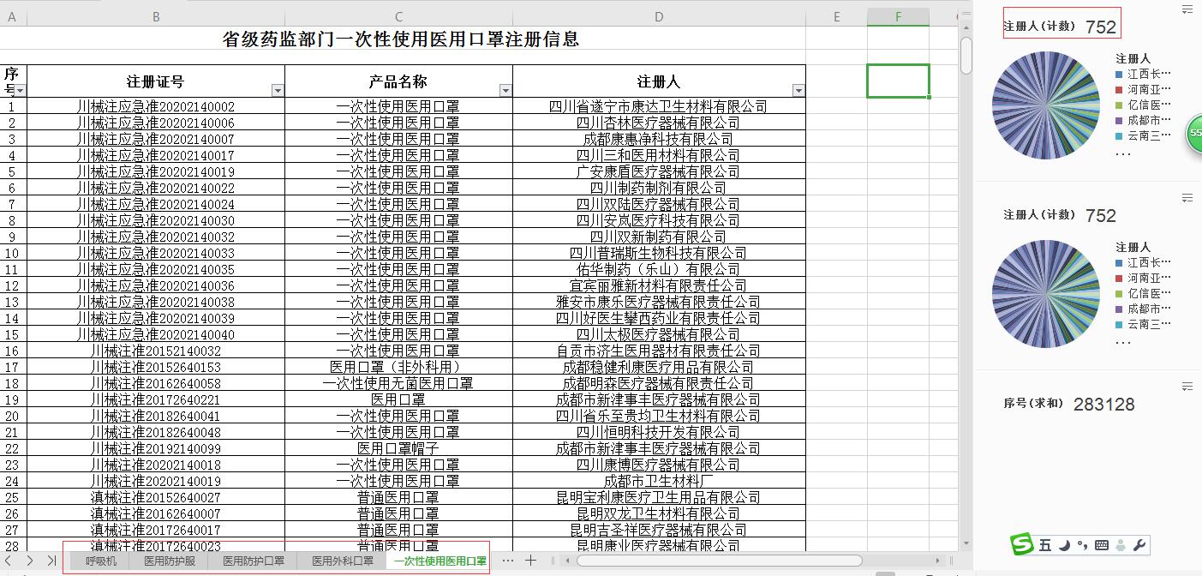Open the 注册证号 column filter dropdown
The height and width of the screenshot is (576, 1202).
coord(277,91)
